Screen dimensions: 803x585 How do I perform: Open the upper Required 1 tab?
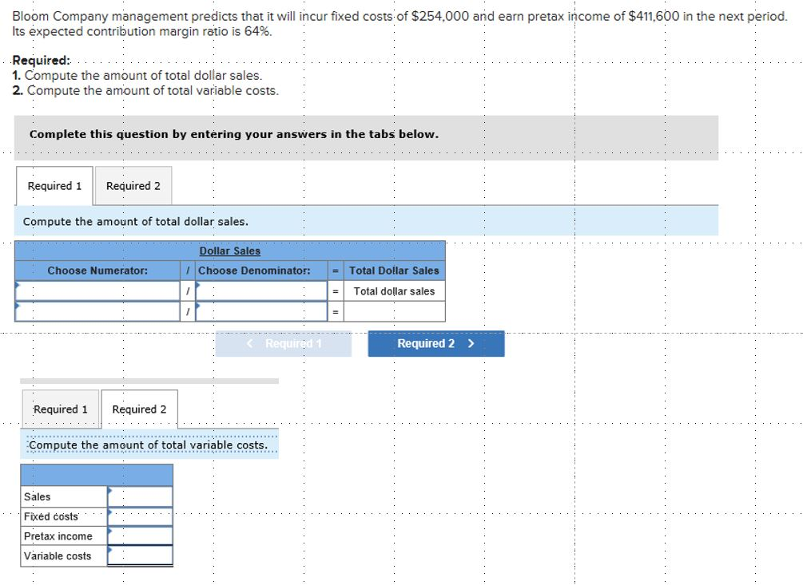coord(54,186)
